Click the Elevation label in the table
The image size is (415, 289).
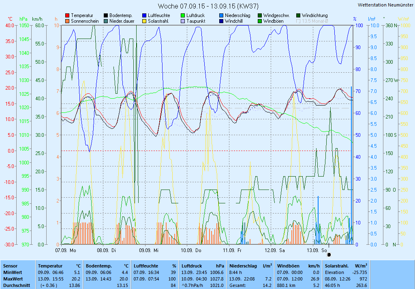[334, 272]
